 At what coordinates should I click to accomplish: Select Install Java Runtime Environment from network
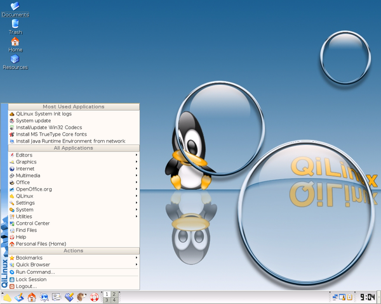tap(74, 141)
